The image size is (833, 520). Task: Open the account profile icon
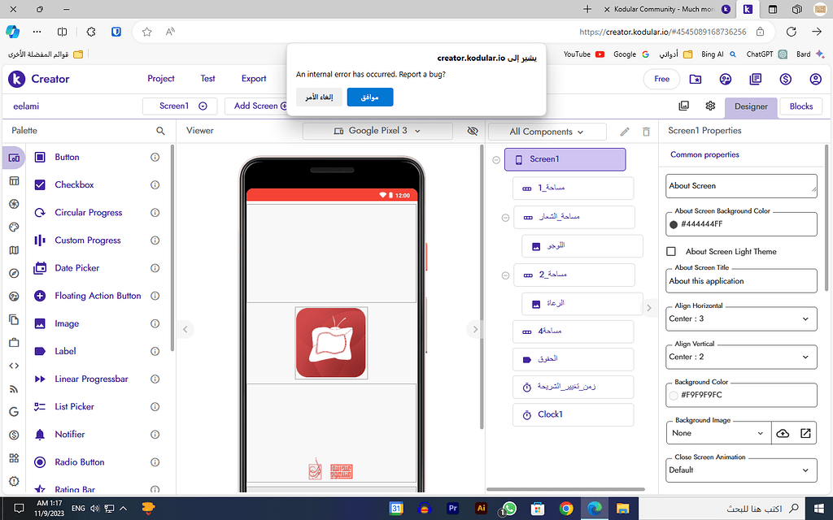click(815, 79)
